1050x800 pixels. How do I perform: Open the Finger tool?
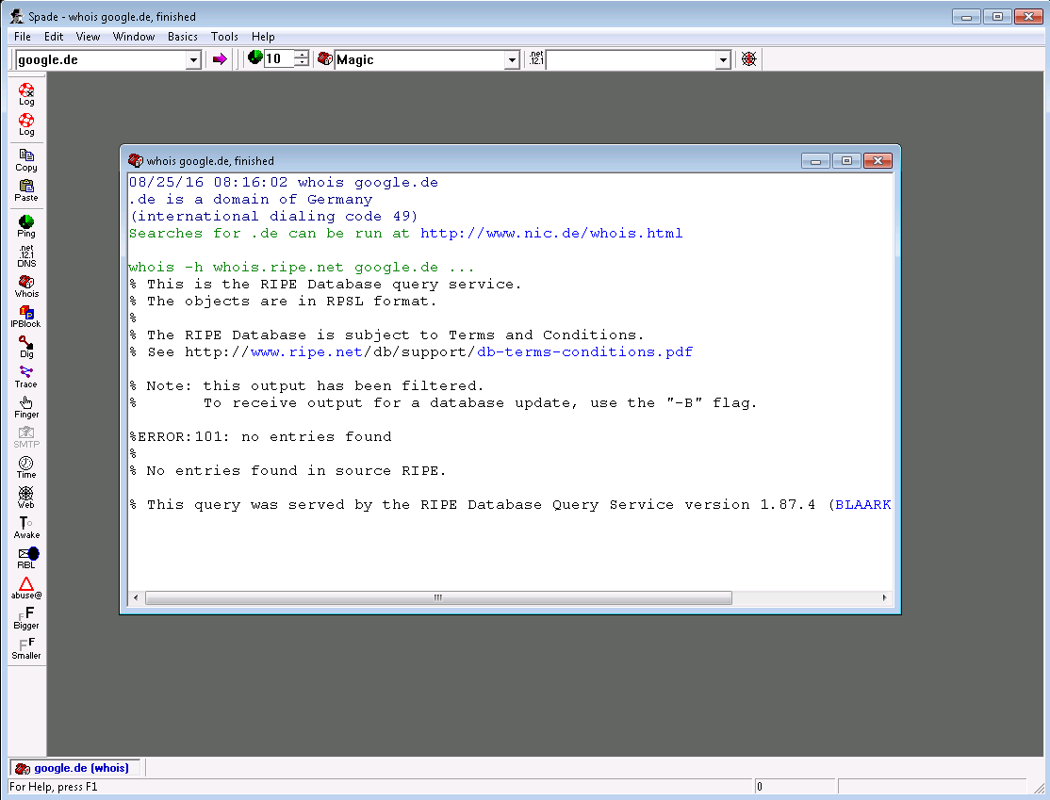point(26,407)
